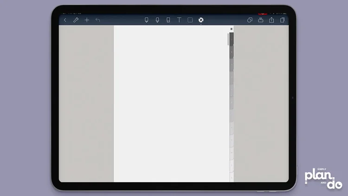This screenshot has width=348, height=196.
Task: Select the pen tool
Action: (147, 20)
